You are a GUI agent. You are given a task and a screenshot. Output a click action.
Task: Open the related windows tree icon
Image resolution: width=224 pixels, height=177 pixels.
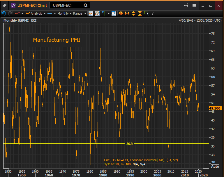186,6
